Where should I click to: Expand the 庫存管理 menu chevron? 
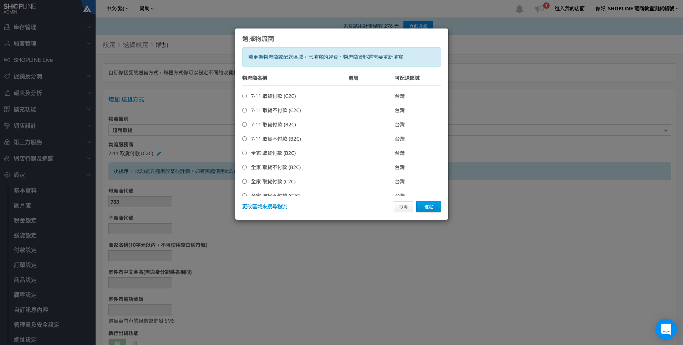pos(89,27)
